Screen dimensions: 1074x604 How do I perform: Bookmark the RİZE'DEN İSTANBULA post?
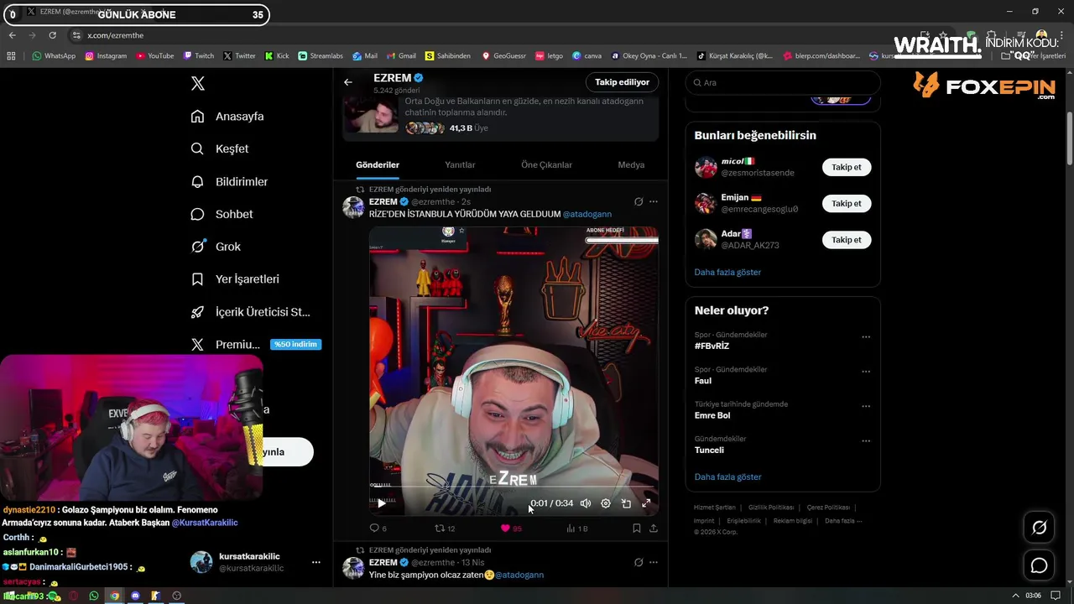(636, 528)
